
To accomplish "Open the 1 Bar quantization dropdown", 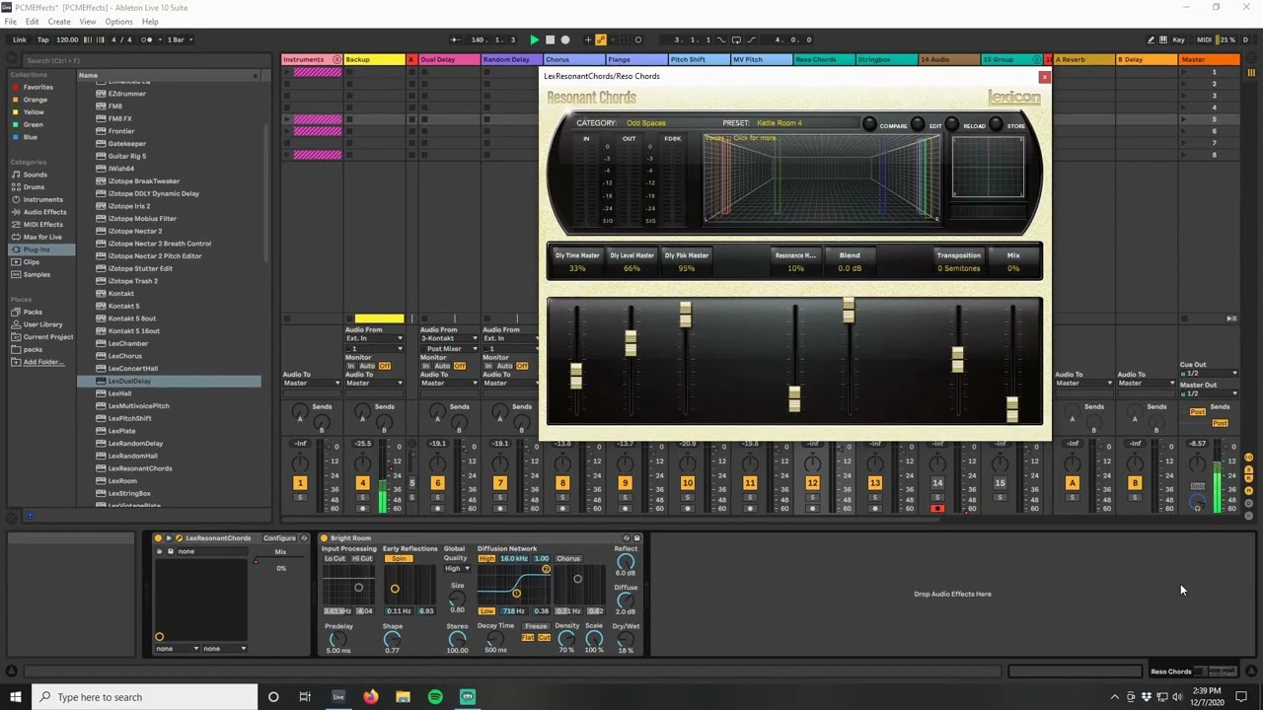I will pyautogui.click(x=180, y=39).
